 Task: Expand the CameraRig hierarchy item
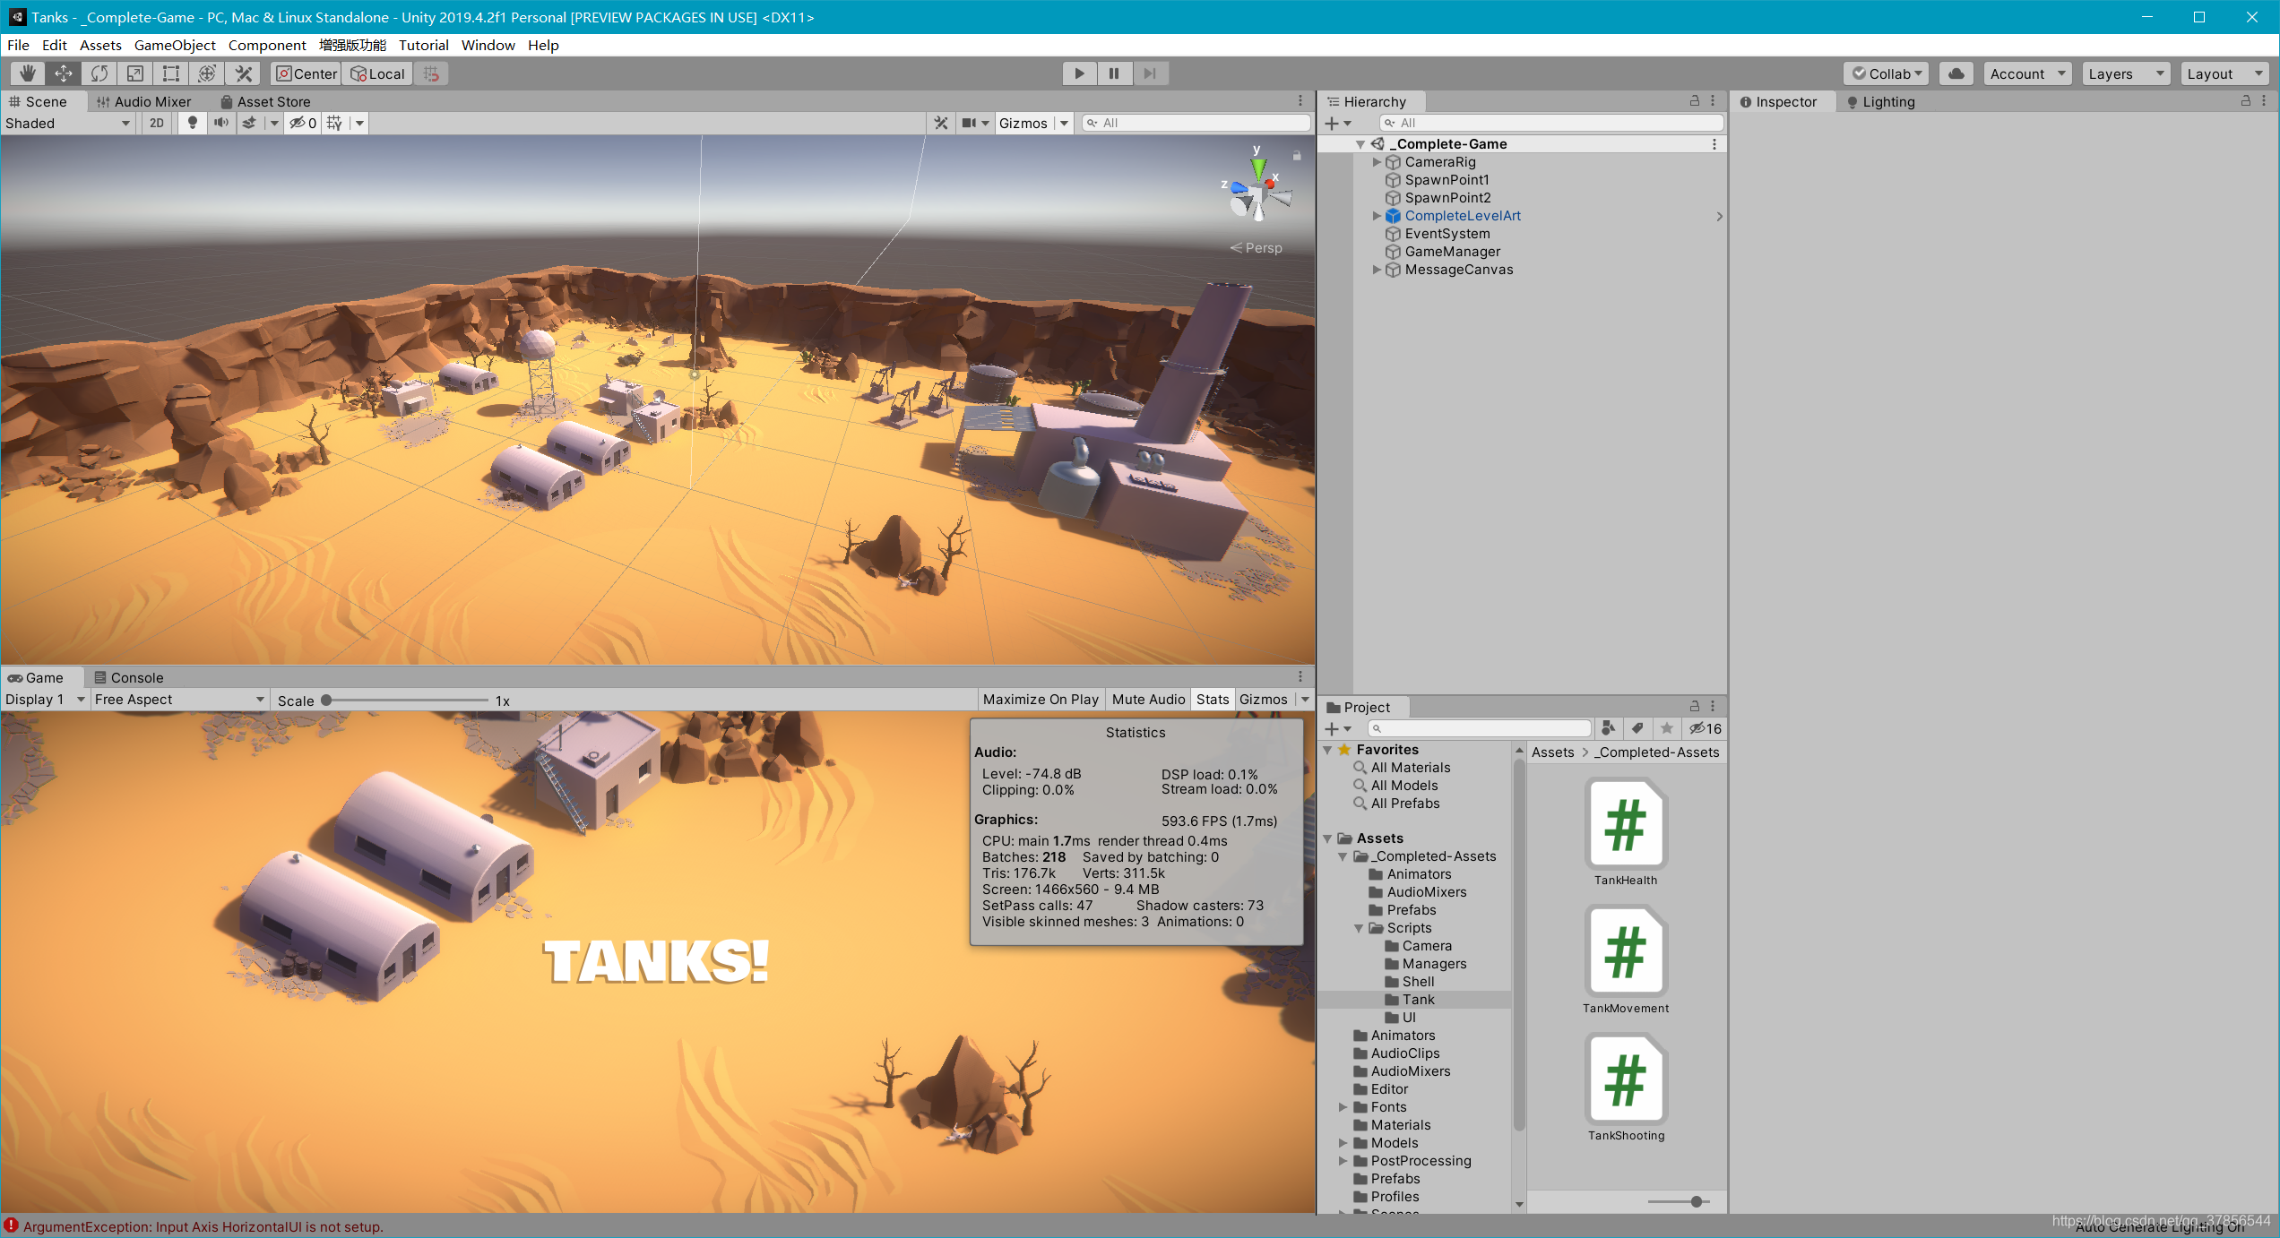[1377, 162]
